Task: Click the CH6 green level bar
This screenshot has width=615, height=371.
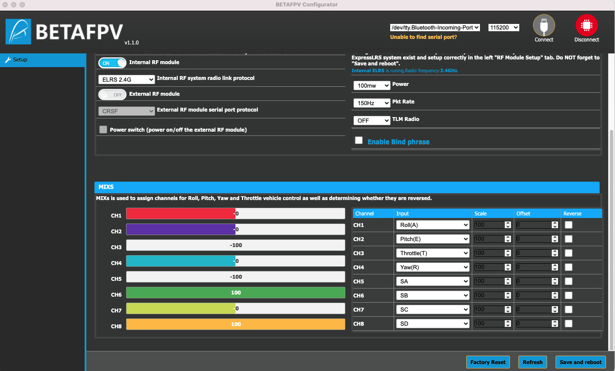Action: coord(235,293)
